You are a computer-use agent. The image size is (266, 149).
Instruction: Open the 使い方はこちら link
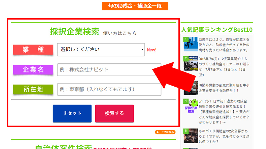pyautogui.click(x=120, y=33)
